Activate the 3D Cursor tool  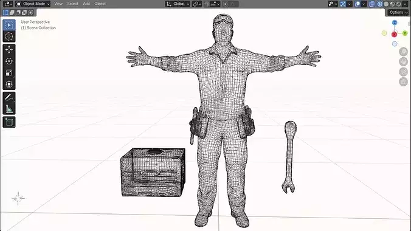pos(9,36)
